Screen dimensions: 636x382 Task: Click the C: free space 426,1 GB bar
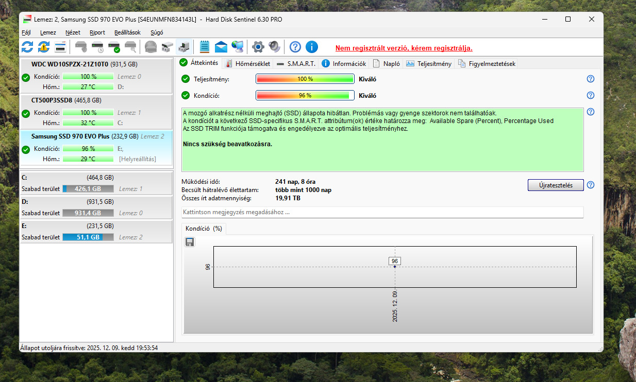(x=88, y=189)
